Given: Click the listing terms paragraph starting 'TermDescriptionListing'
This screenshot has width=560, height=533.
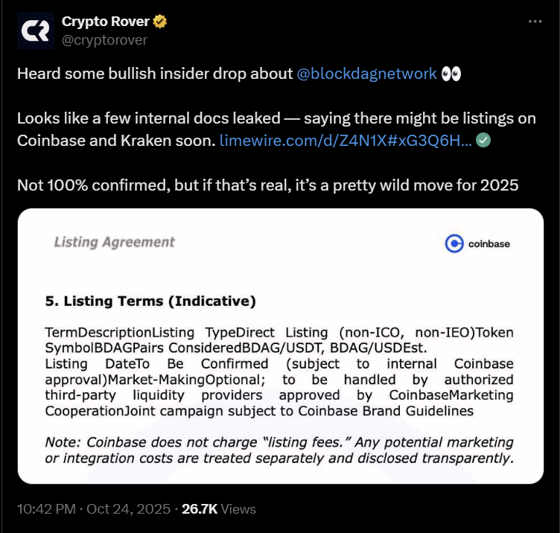Looking at the screenshot, I should click(x=279, y=371).
